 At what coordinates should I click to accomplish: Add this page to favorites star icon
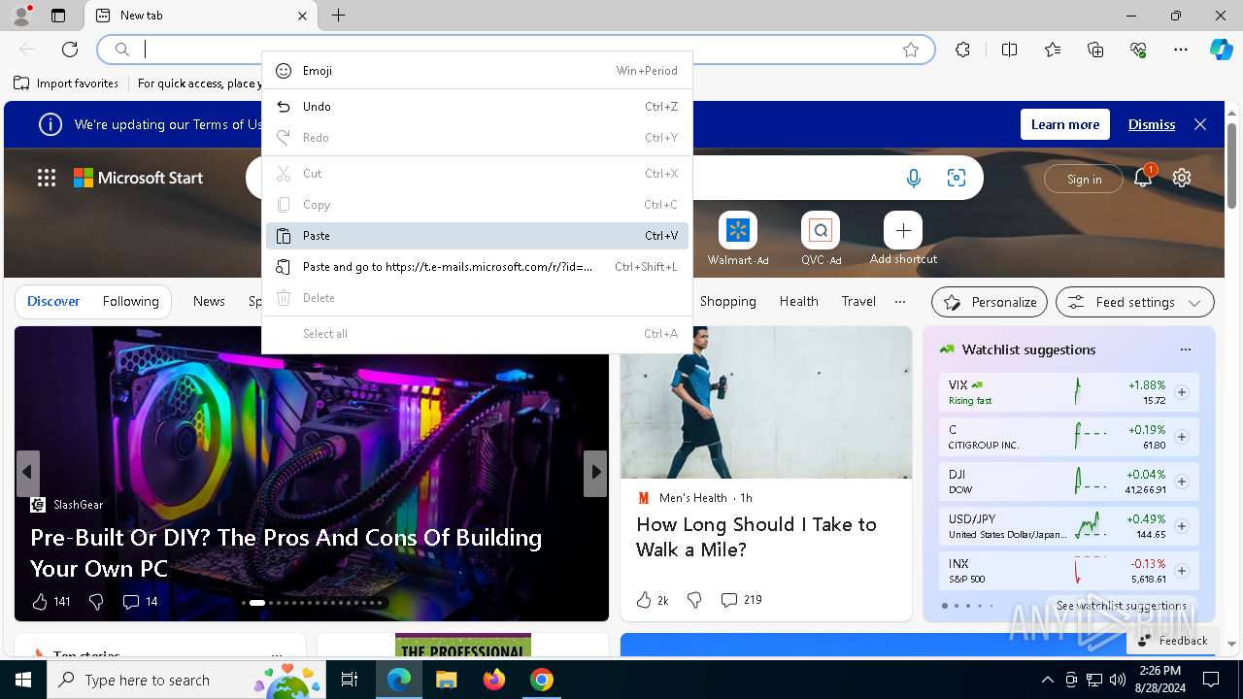(911, 50)
